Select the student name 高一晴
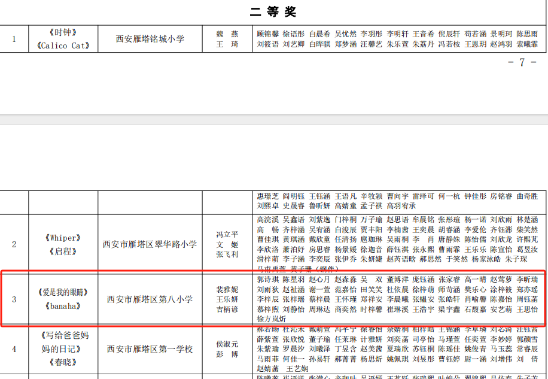This screenshot has height=379, width=548. (475, 280)
